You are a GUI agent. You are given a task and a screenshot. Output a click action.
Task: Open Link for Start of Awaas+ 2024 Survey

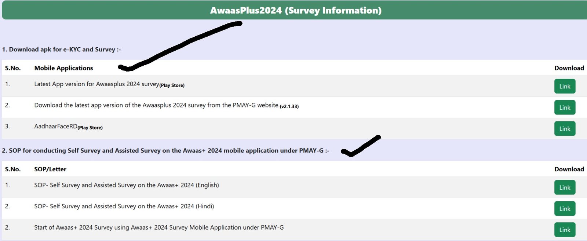point(565,230)
